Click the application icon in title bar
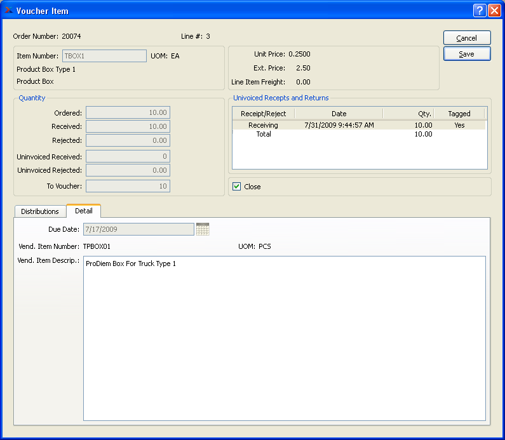The width and height of the screenshot is (505, 440). pos(8,11)
